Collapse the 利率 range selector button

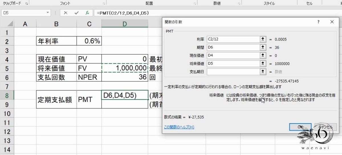tap(262, 39)
